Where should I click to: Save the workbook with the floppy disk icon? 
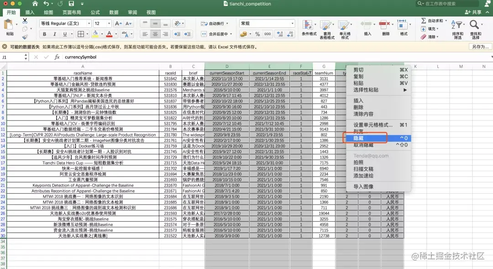(x=71, y=4)
